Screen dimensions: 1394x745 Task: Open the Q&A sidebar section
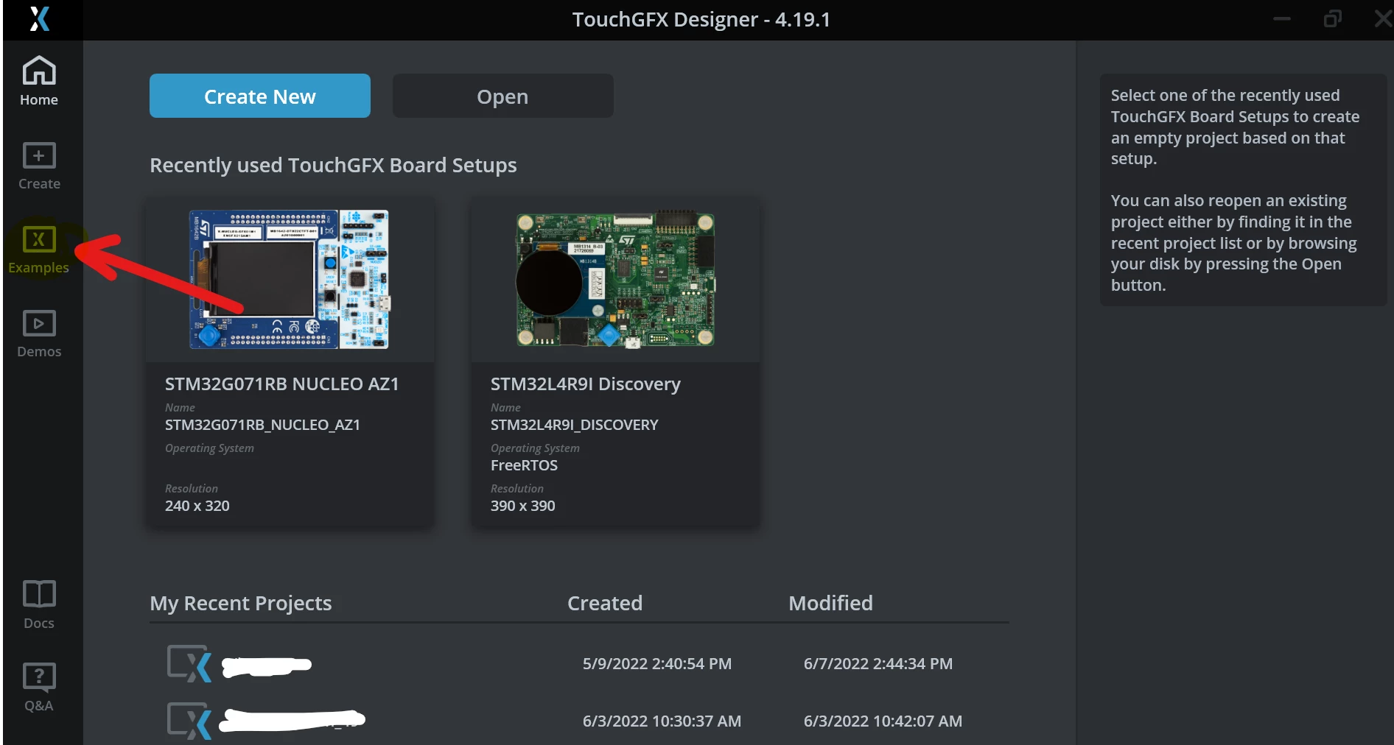pos(39,688)
